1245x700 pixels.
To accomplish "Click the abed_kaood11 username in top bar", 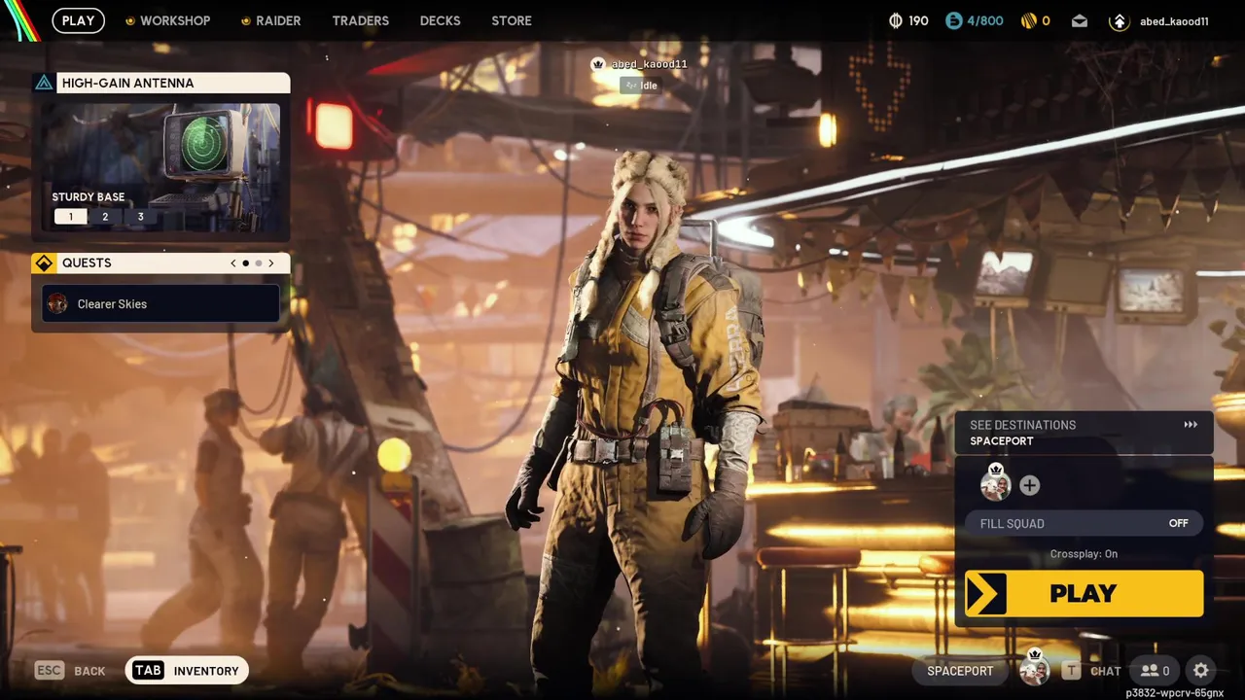I will pyautogui.click(x=1174, y=20).
